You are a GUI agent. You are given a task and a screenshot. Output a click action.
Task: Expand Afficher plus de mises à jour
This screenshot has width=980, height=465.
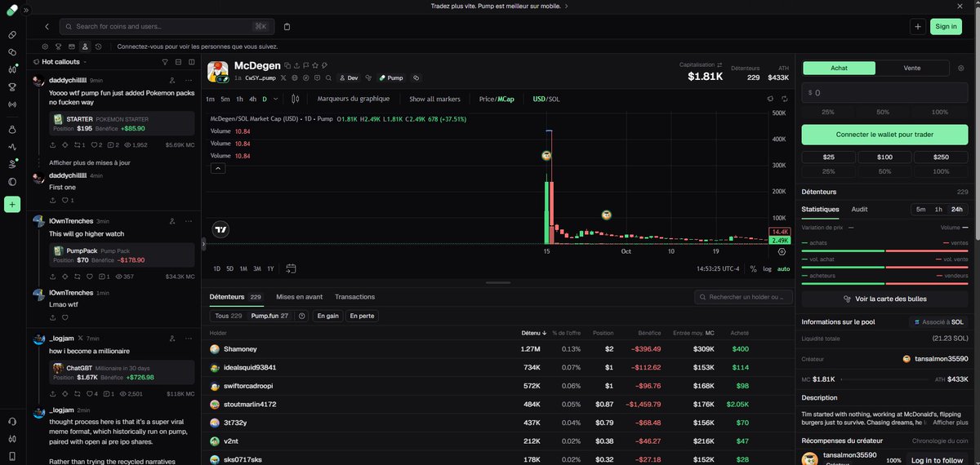[x=90, y=162]
